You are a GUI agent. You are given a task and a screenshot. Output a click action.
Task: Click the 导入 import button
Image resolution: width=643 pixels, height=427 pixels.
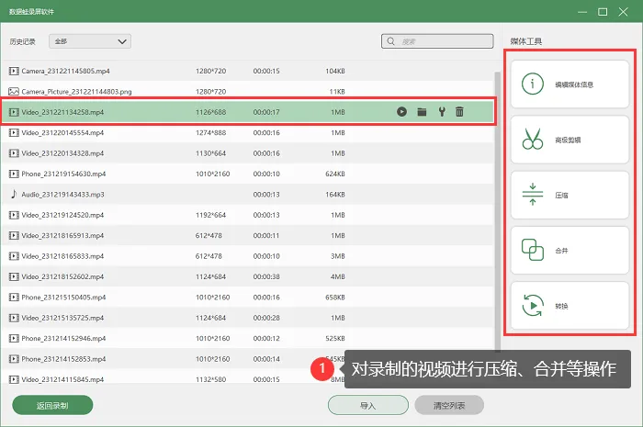367,405
